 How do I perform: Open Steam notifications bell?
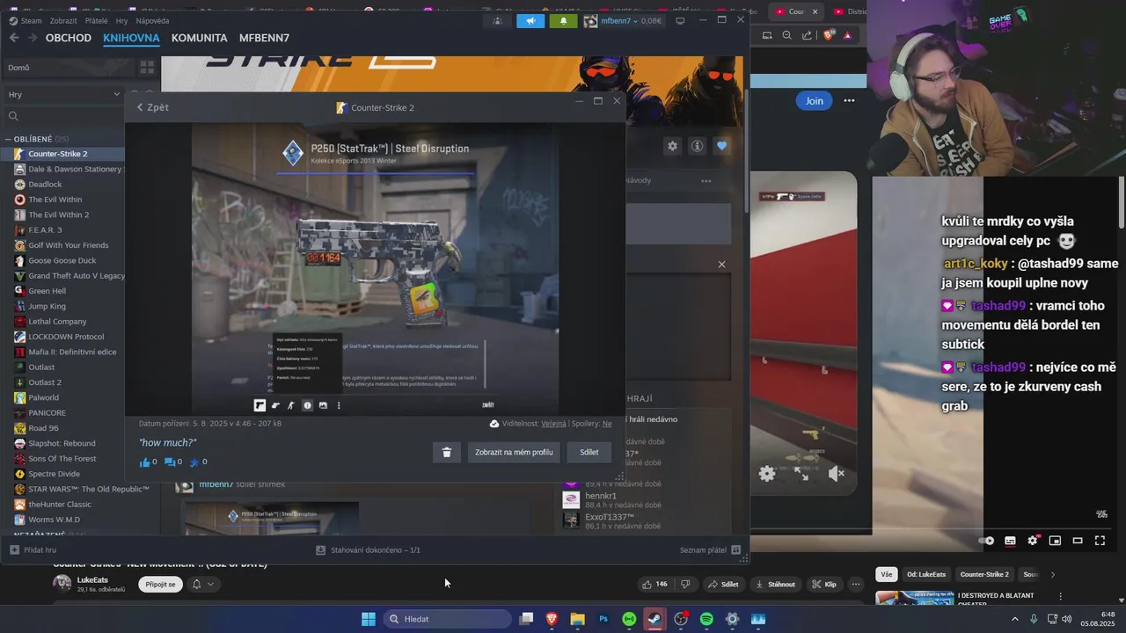coord(563,20)
